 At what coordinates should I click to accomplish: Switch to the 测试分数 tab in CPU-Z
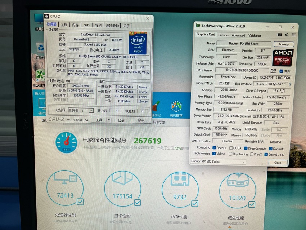click(112, 26)
